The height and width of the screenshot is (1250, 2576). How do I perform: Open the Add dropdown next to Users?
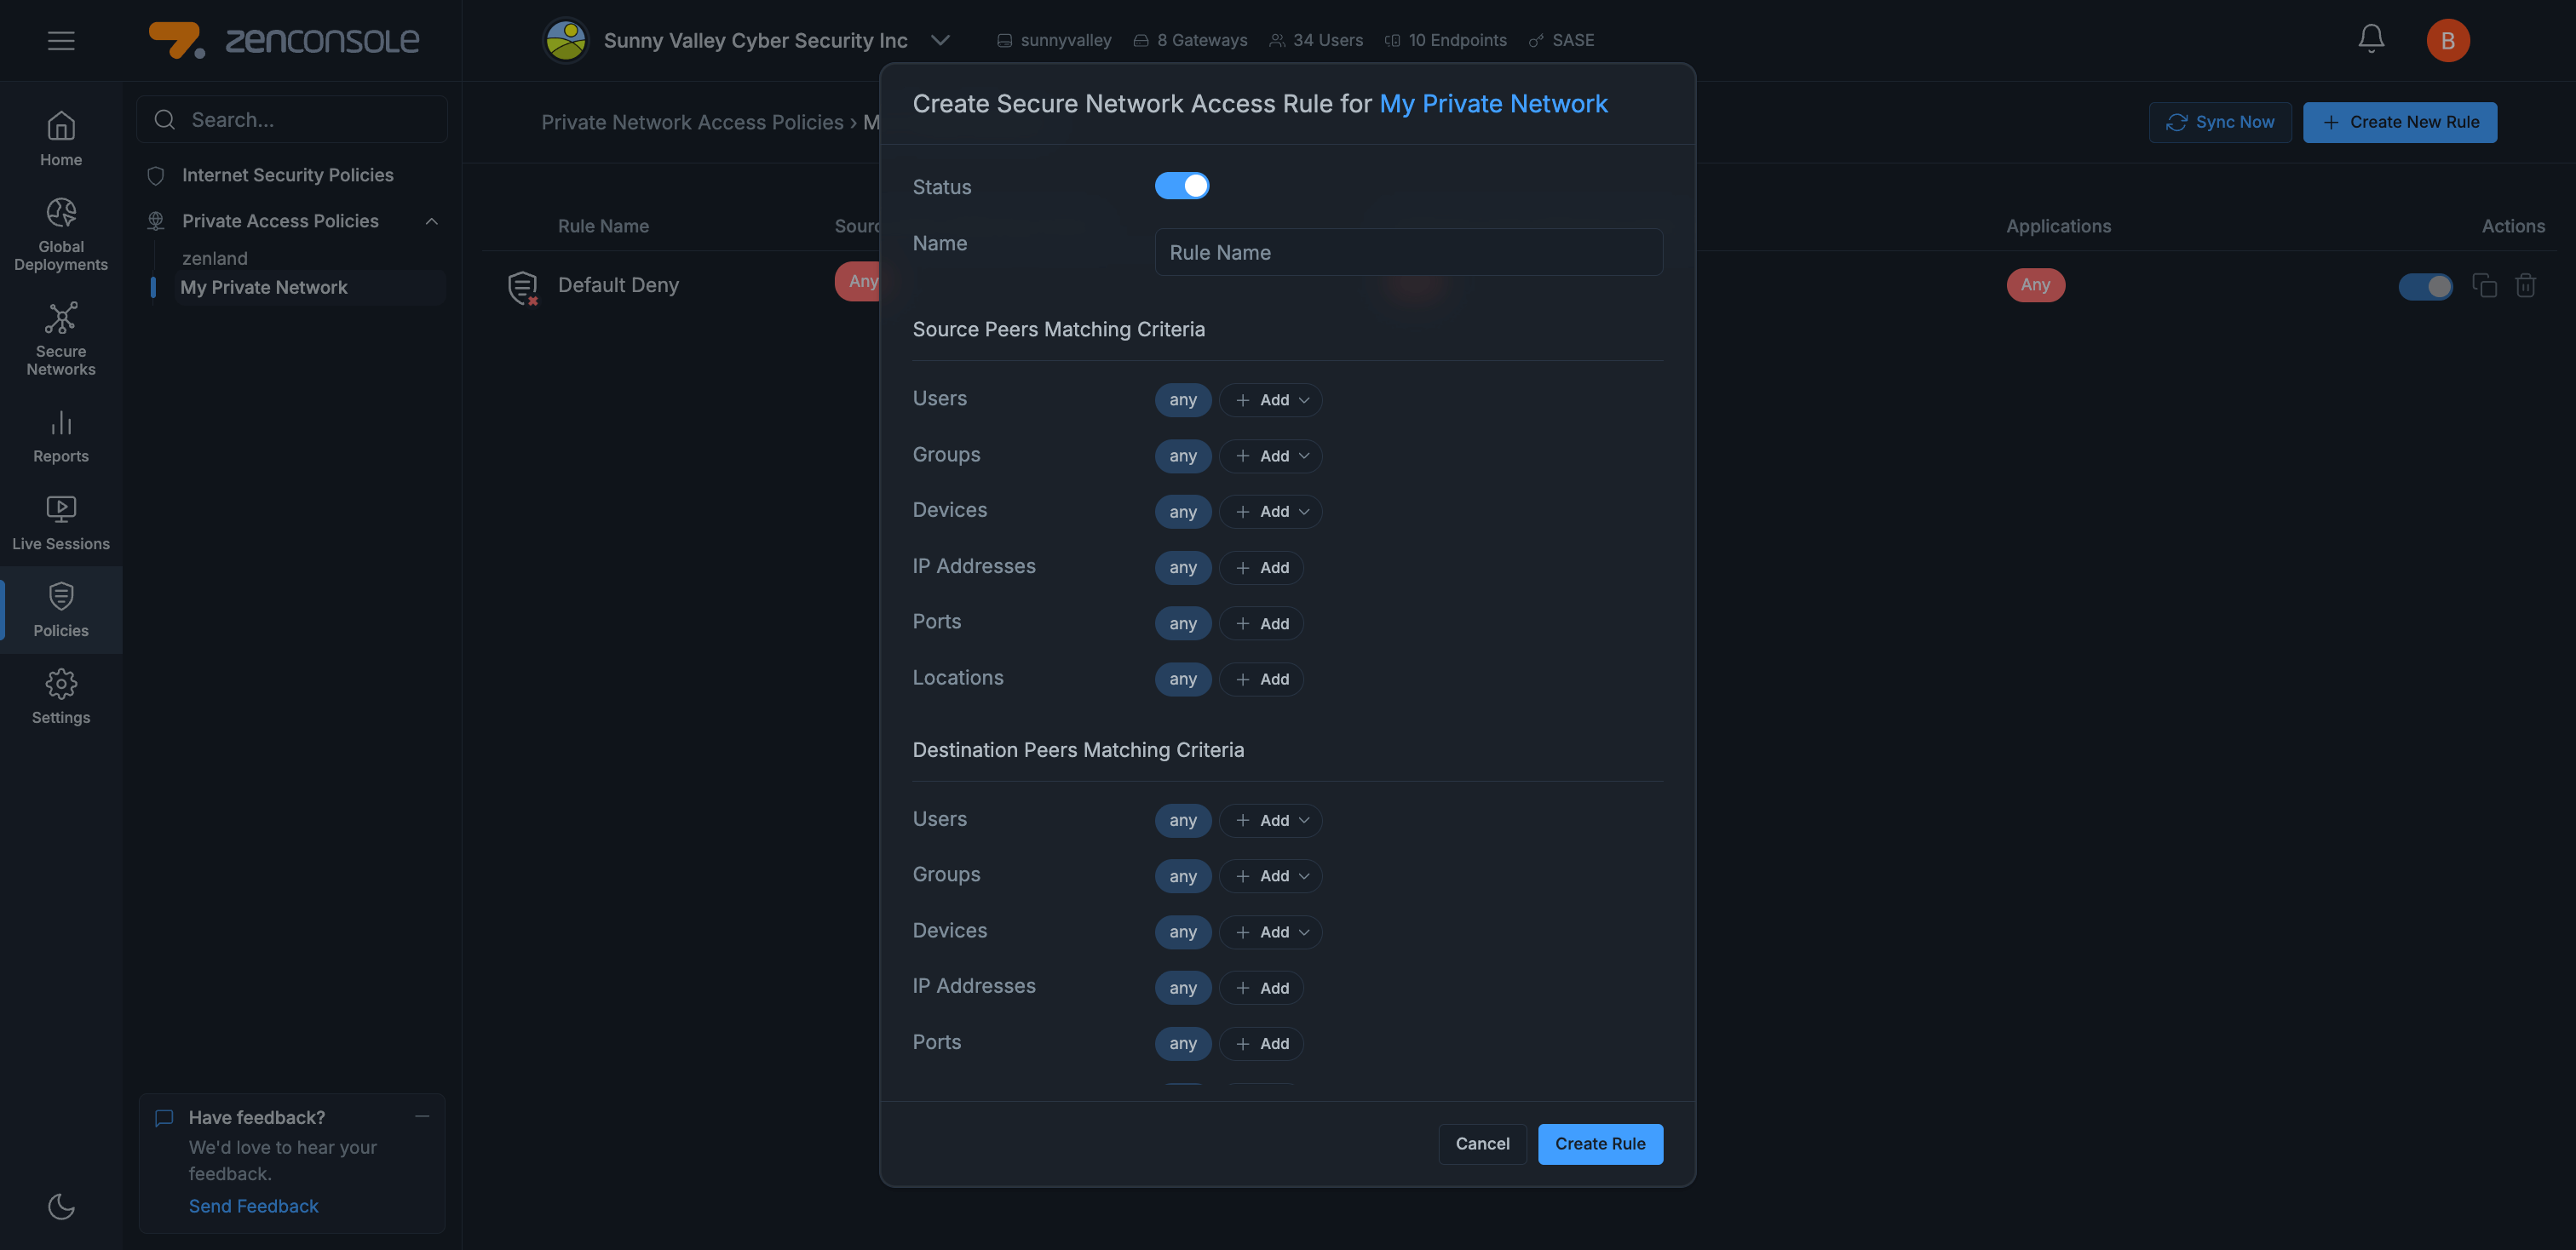[1270, 399]
